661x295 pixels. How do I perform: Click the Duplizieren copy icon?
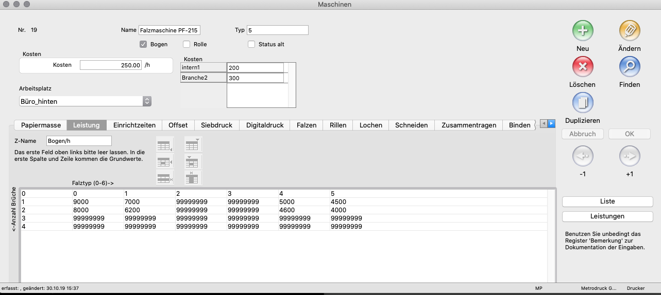pos(583,103)
